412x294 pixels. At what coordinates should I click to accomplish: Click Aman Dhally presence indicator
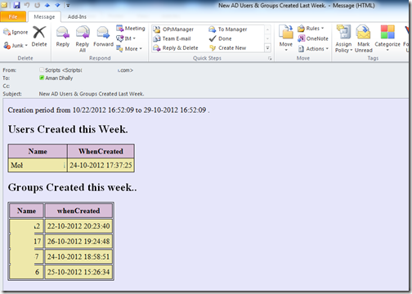(42, 78)
